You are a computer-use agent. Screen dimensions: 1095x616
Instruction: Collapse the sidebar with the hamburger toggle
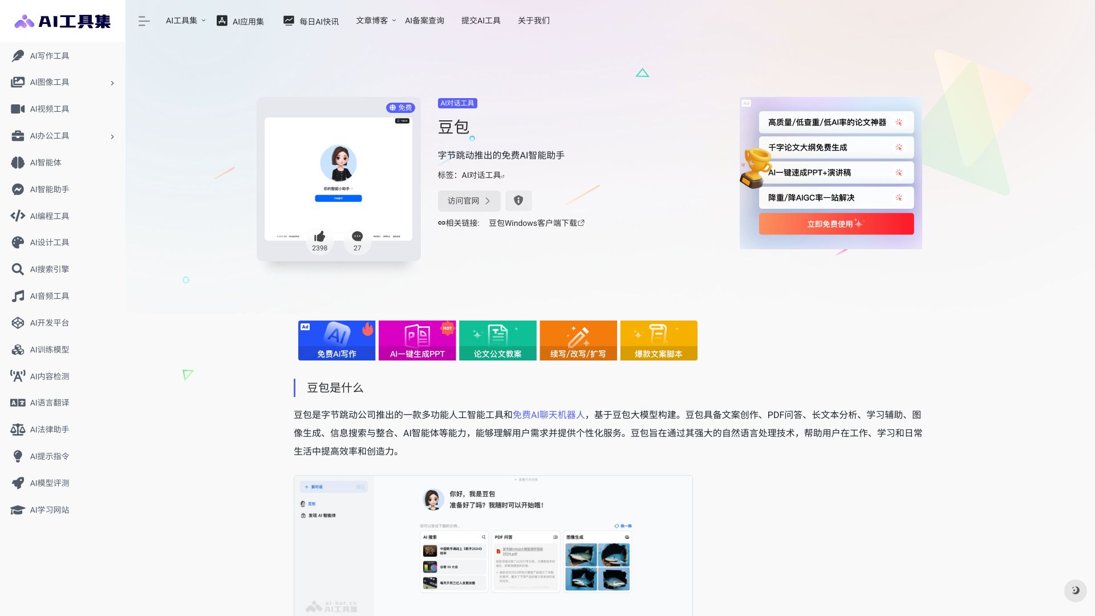point(144,21)
